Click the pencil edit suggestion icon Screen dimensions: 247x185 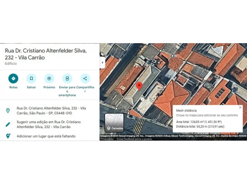[8, 124]
